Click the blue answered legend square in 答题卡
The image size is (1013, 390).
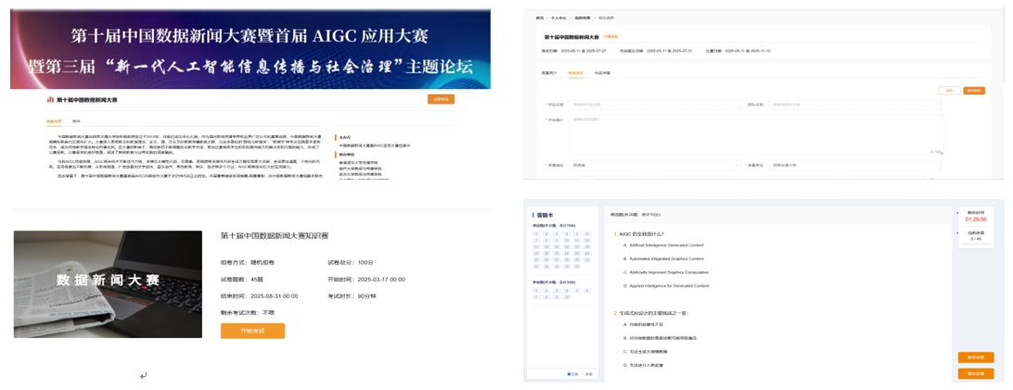click(570, 374)
